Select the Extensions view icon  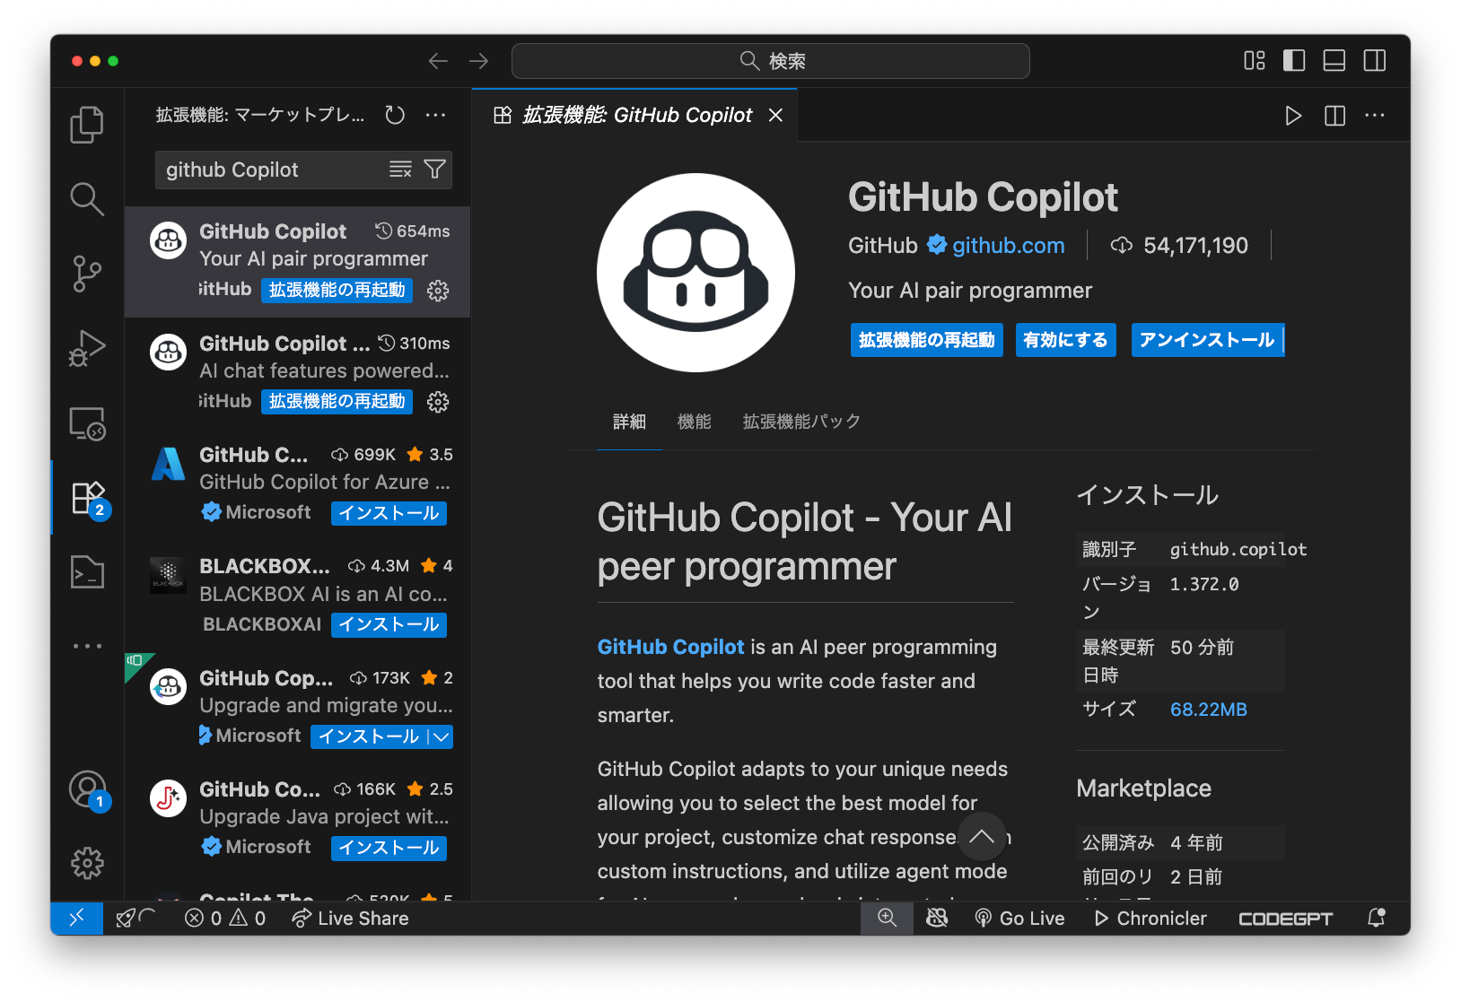tap(88, 497)
